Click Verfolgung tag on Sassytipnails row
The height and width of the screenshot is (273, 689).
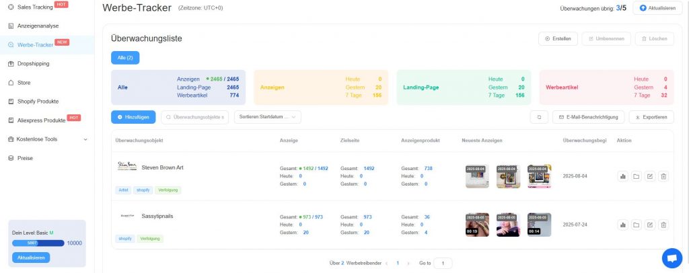click(x=150, y=239)
